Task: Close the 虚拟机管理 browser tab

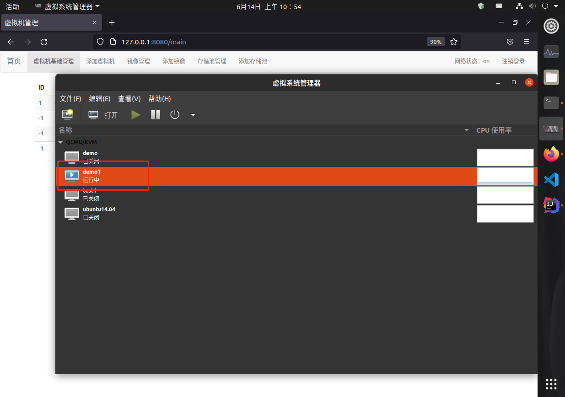Action: pos(95,22)
